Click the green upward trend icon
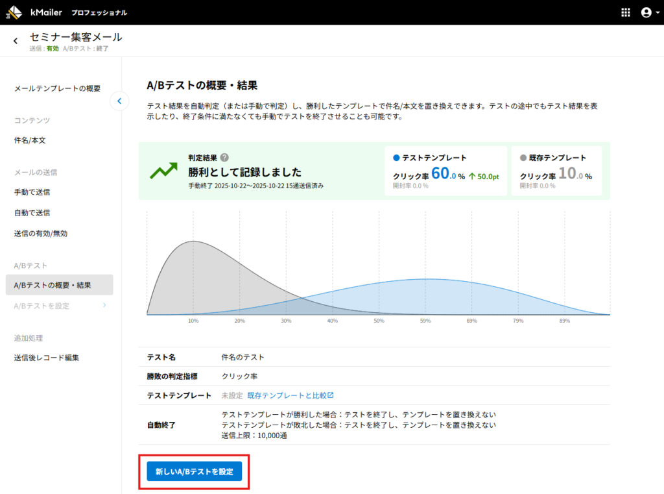Viewport: 664px width, 494px height. coord(163,171)
